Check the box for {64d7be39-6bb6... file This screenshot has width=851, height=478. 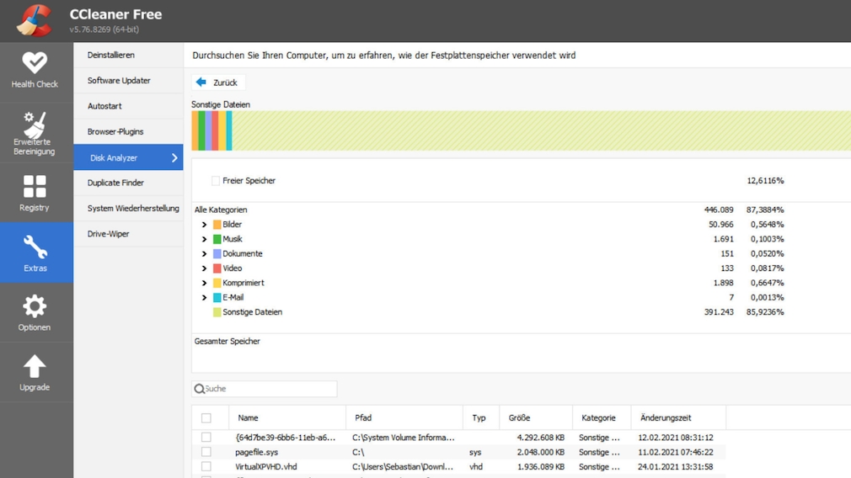tap(206, 438)
